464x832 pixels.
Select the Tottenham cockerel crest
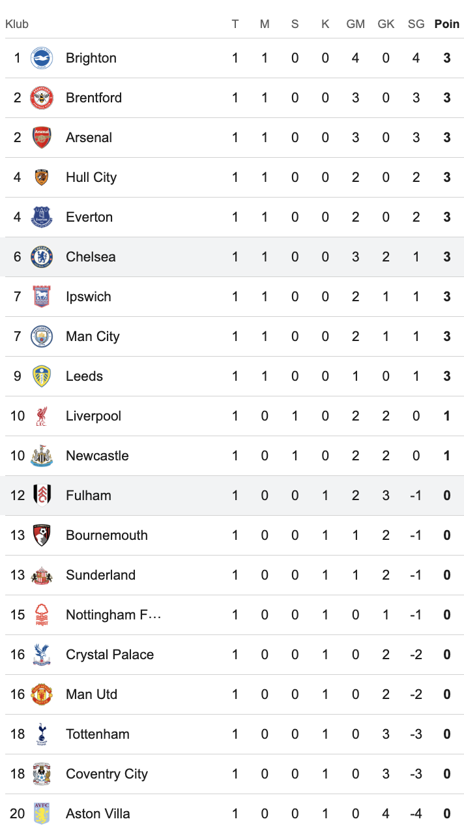click(42, 734)
